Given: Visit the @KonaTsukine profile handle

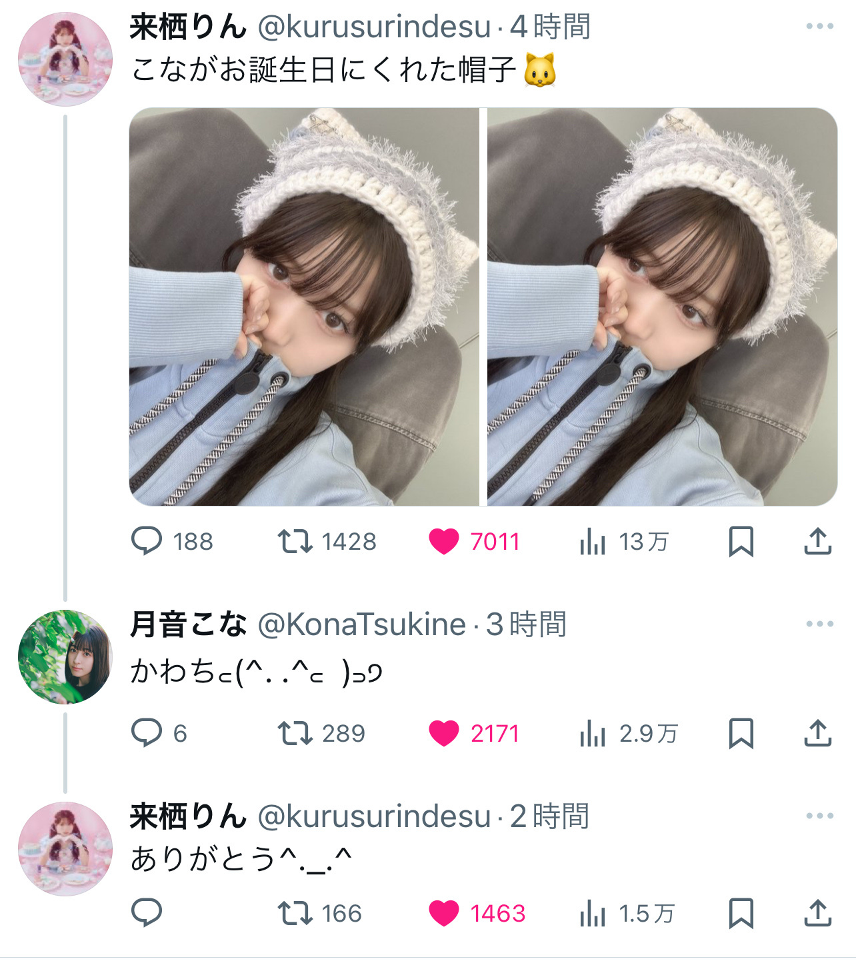Looking at the screenshot, I should [361, 624].
